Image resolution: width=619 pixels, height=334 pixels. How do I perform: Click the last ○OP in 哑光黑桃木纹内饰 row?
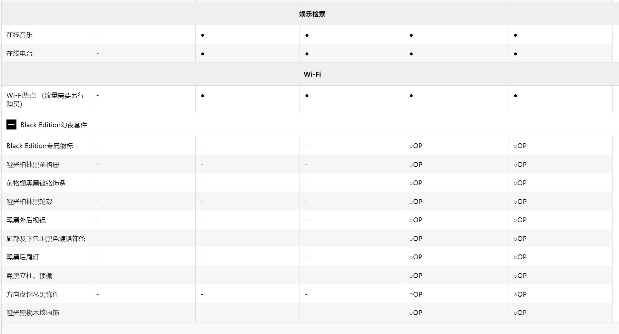[x=520, y=313]
